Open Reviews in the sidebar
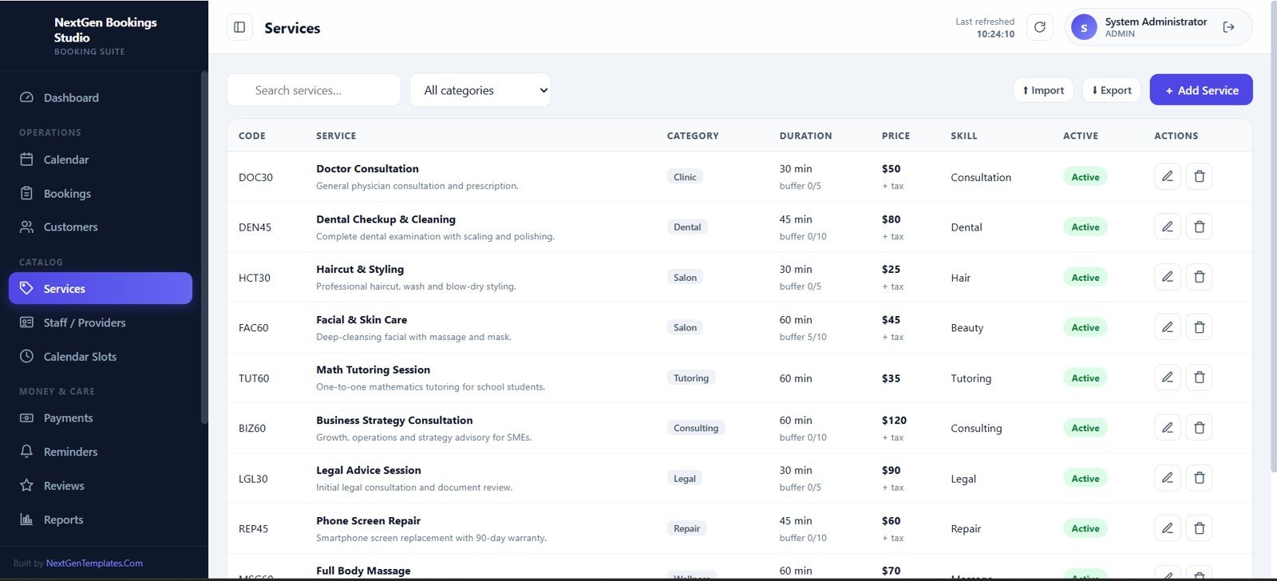The height and width of the screenshot is (581, 1277). 101,485
